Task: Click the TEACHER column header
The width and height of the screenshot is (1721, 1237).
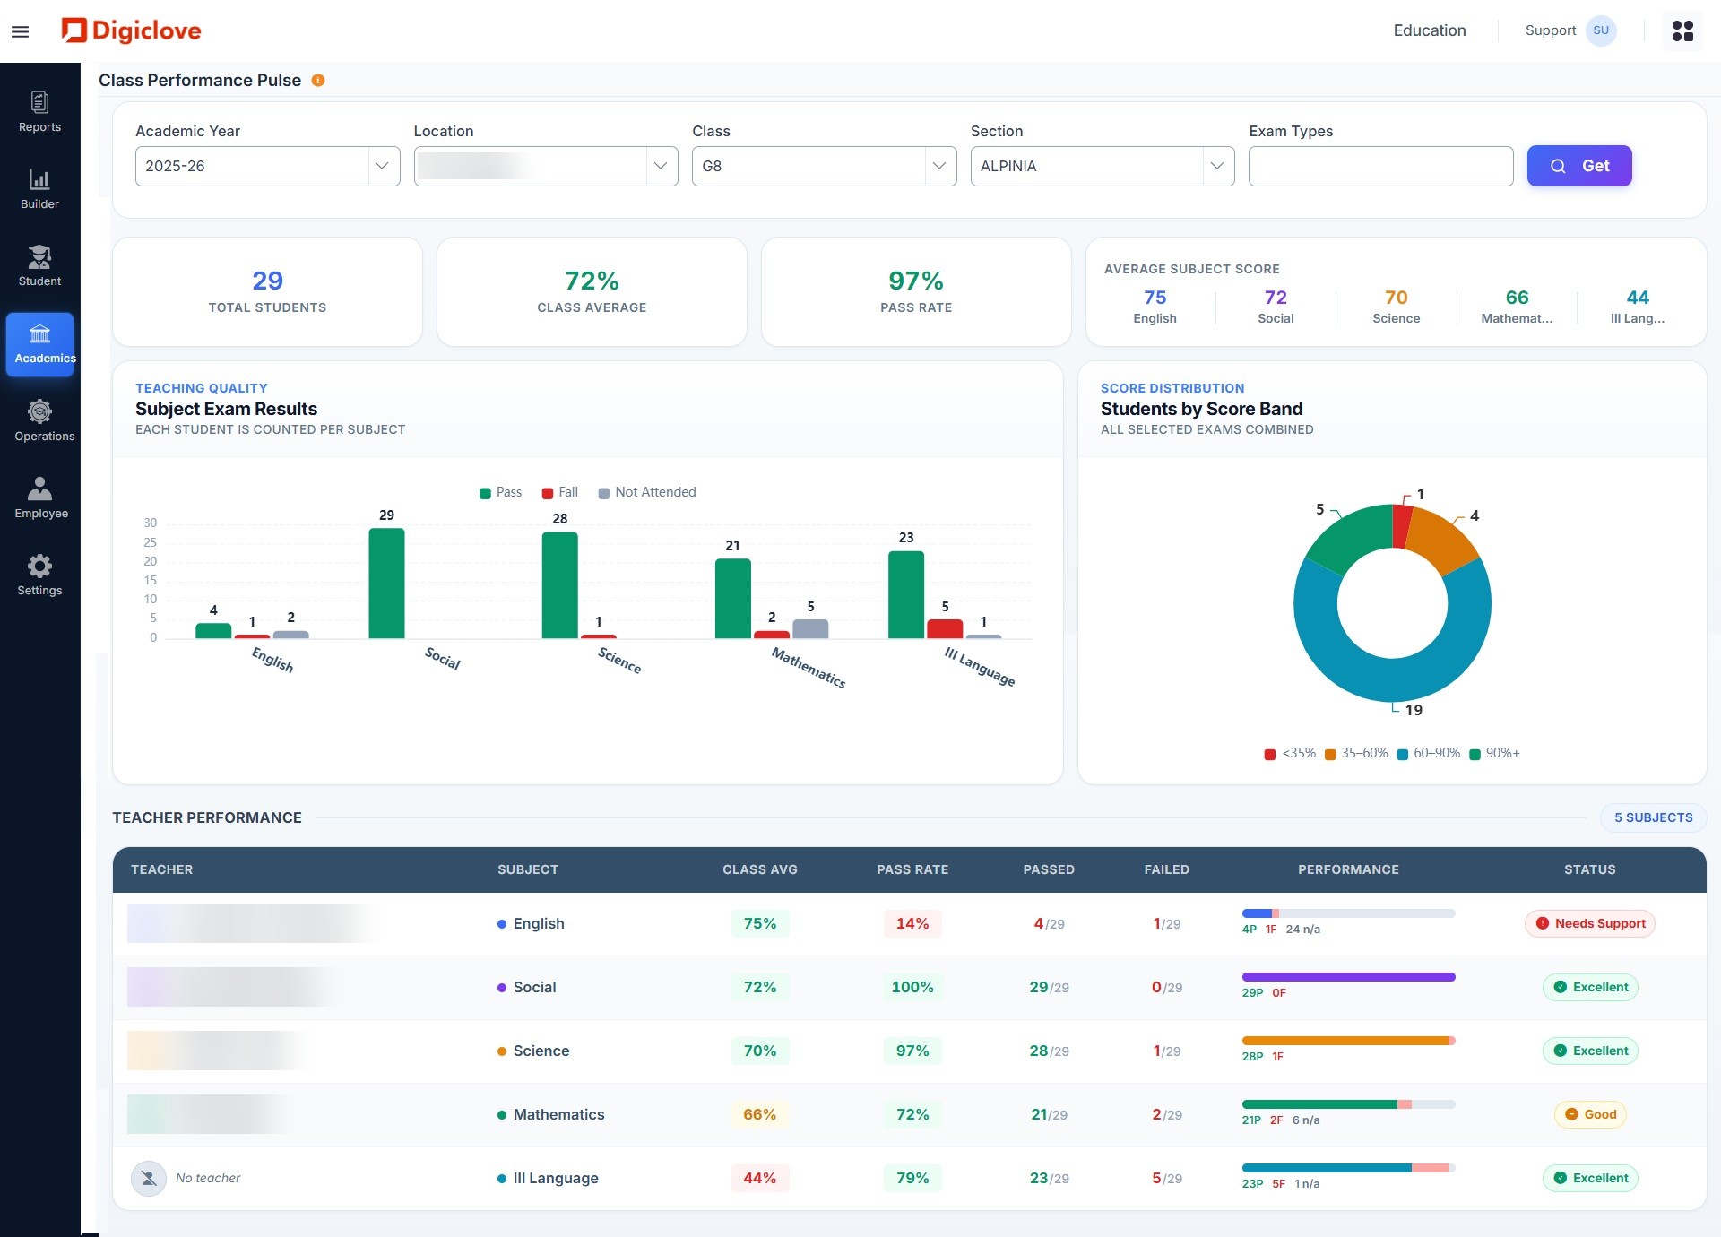Action: click(x=161, y=869)
